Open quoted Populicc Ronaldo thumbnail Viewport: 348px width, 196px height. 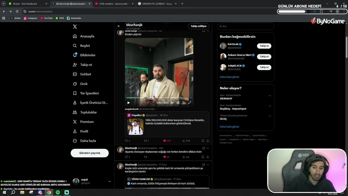(135, 127)
